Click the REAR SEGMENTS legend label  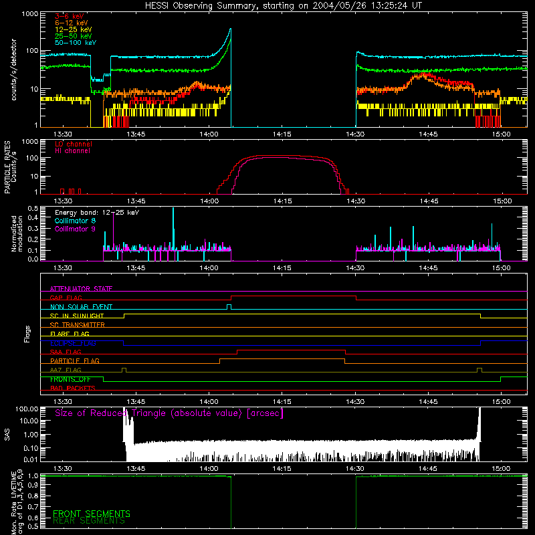pyautogui.click(x=89, y=521)
